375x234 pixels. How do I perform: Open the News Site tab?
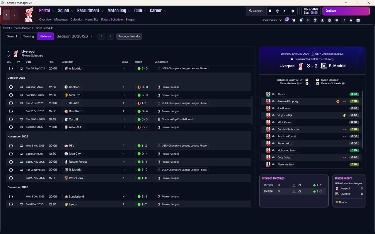click(92, 20)
